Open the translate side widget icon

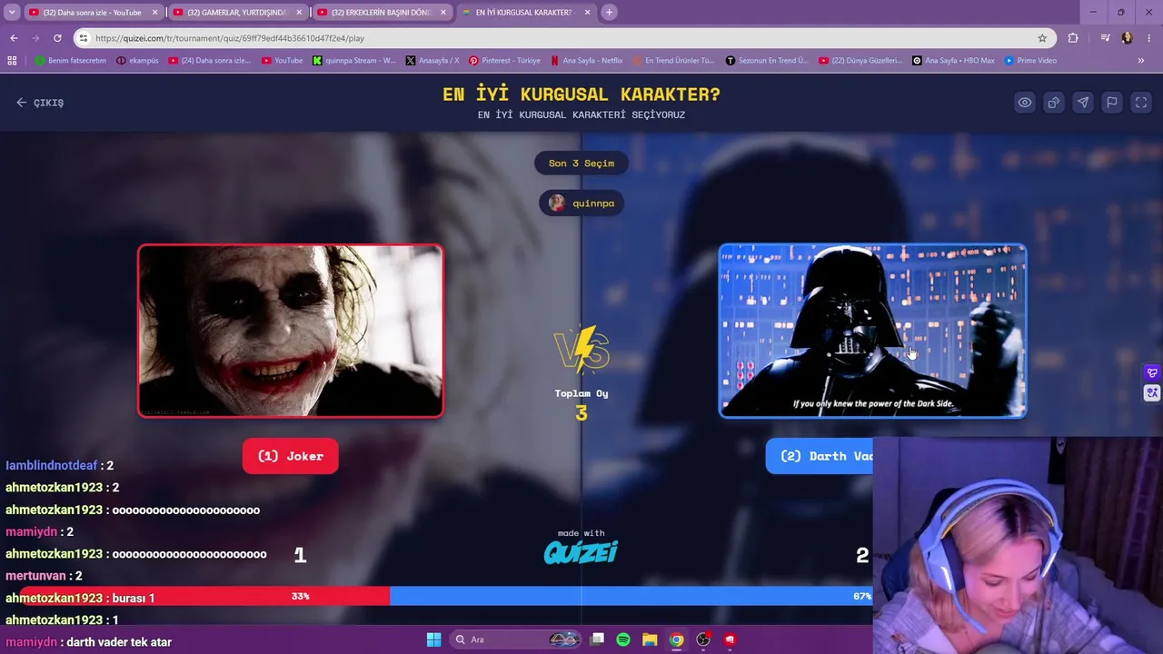[x=1152, y=393]
